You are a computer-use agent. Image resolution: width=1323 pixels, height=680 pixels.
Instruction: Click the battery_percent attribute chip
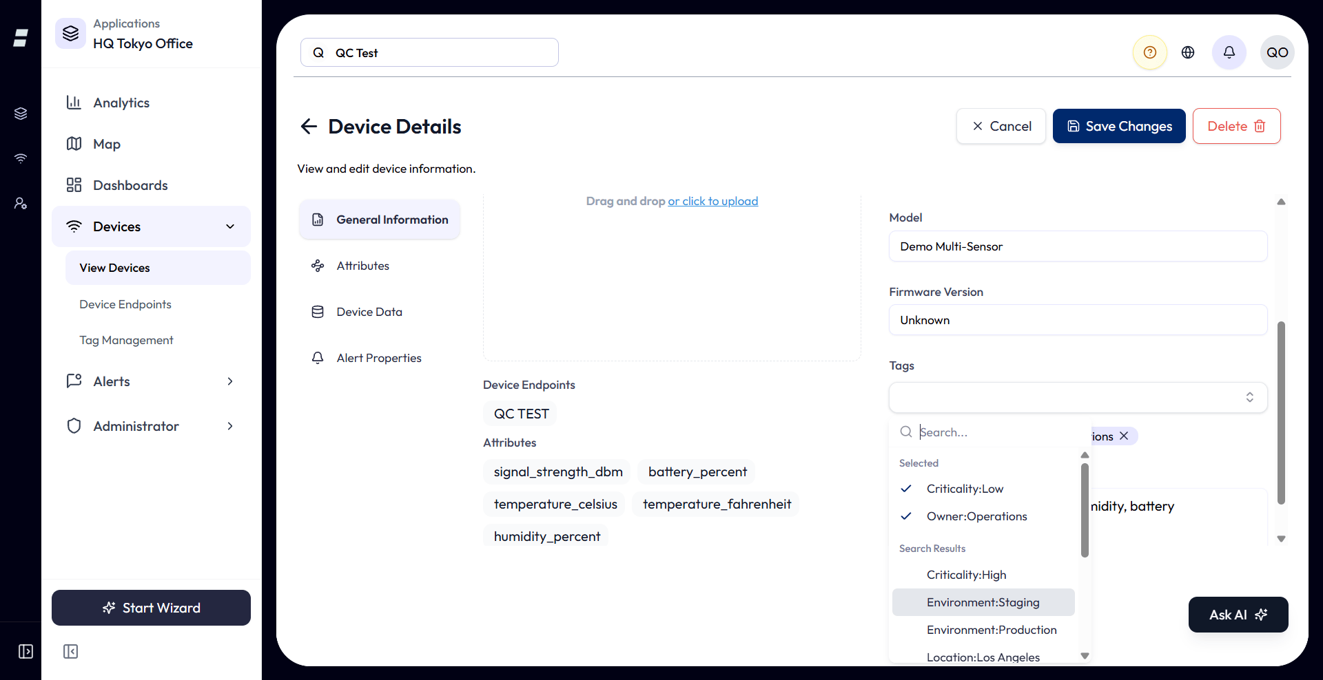[697, 471]
